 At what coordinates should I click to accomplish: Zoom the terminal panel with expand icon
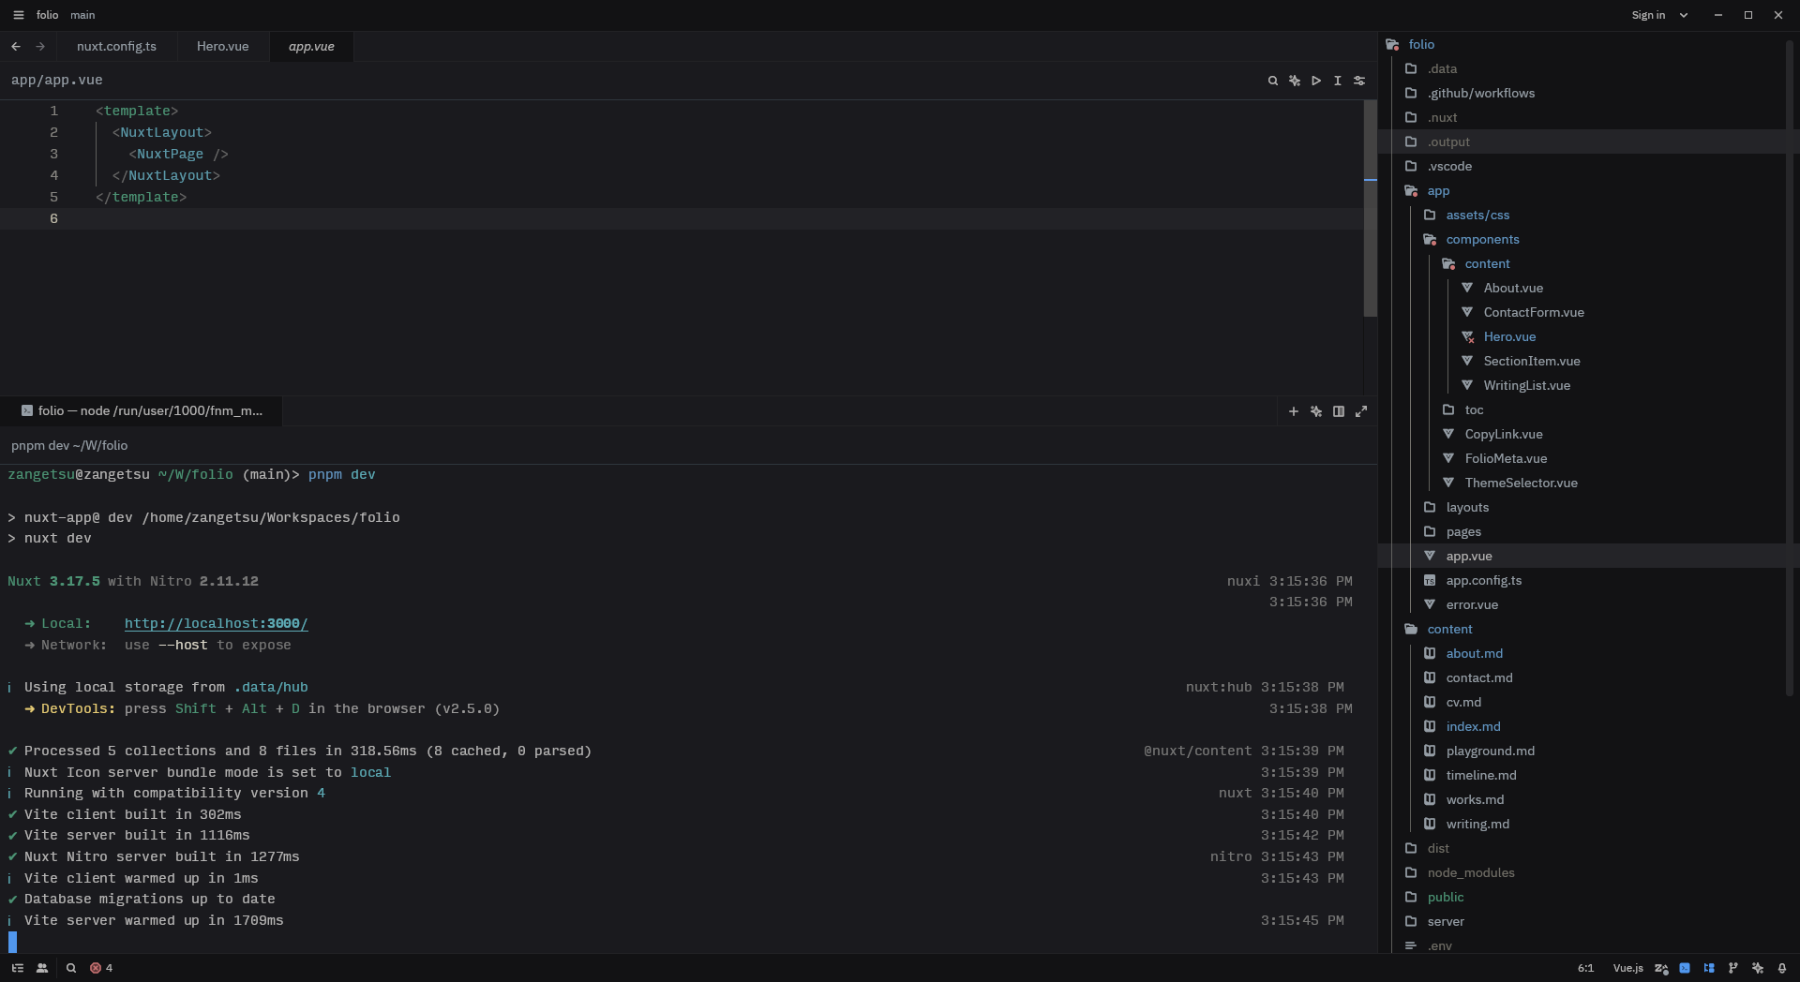1361,411
